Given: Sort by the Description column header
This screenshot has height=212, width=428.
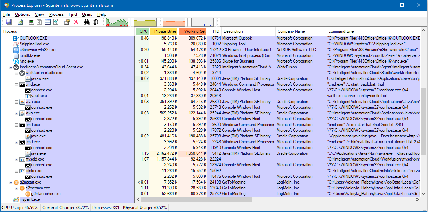Looking at the screenshot, I should tap(249, 31).
